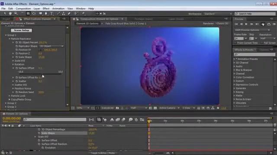Open the viewer magnification 50% dropdown
This screenshot has width=277, height=155.
(x=83, y=108)
